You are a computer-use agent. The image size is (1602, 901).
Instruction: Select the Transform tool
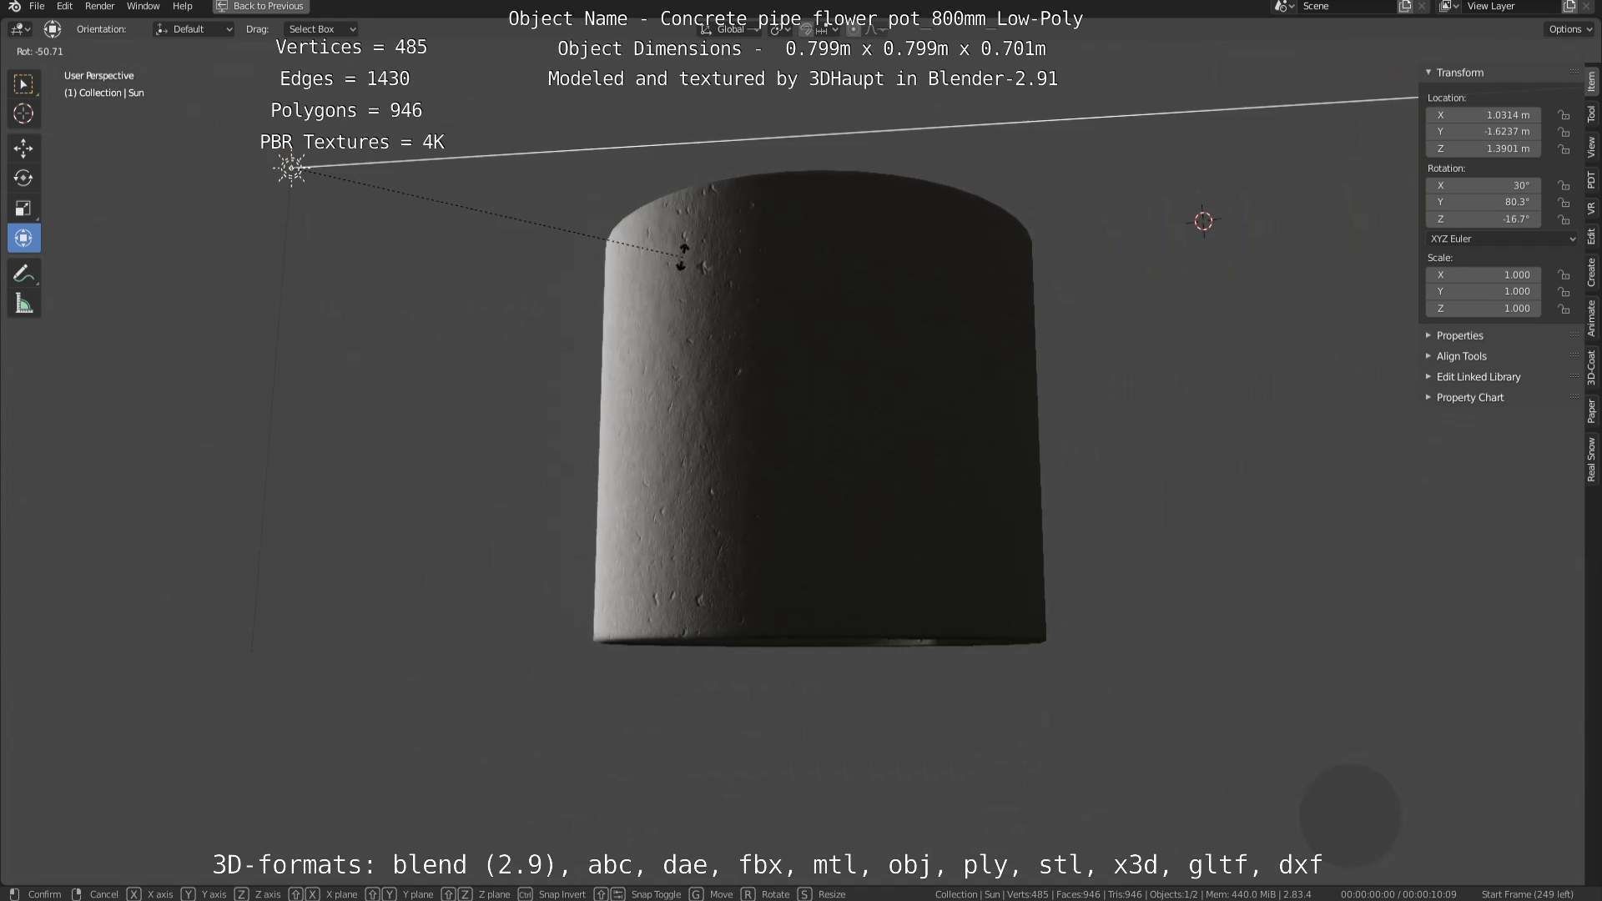point(23,238)
